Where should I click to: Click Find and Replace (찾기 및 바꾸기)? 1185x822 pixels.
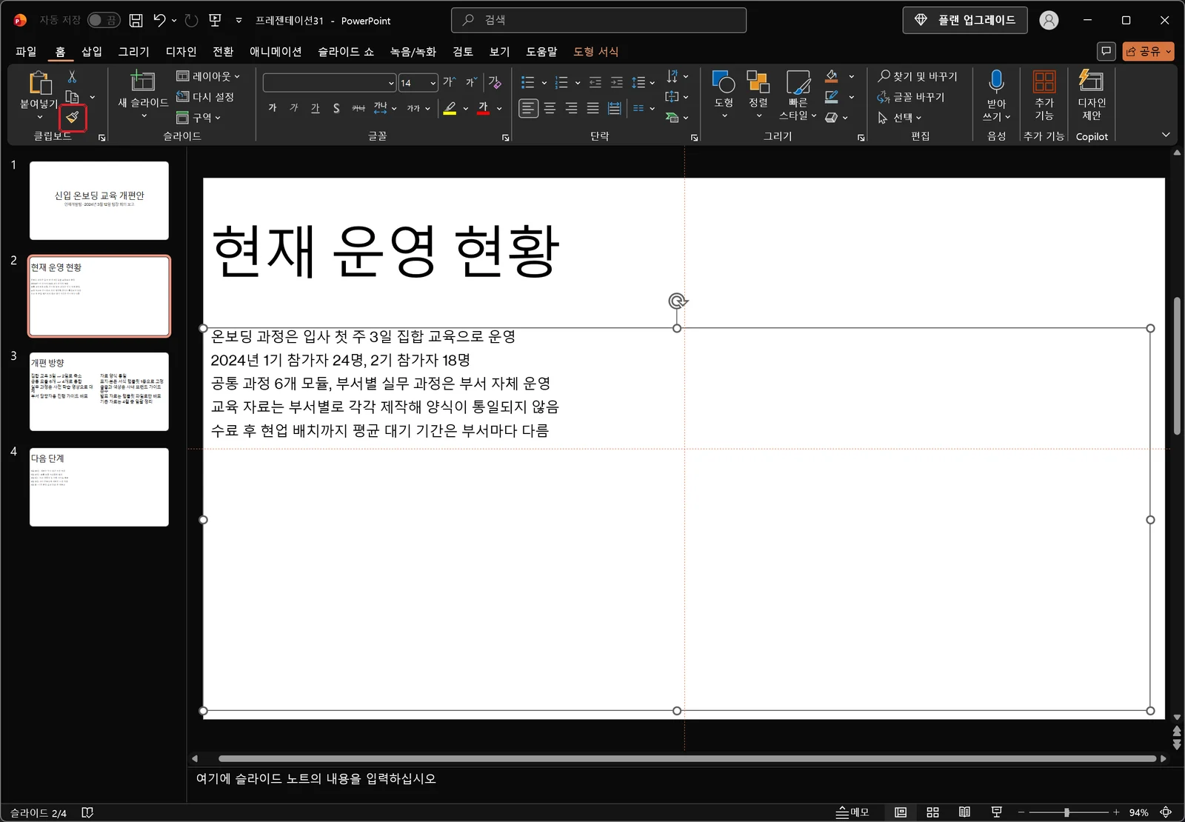tap(918, 76)
